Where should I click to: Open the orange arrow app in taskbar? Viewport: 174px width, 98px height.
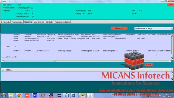click(x=27, y=96)
